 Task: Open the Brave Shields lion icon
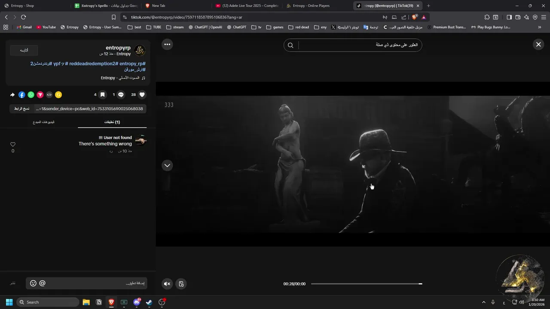[414, 17]
